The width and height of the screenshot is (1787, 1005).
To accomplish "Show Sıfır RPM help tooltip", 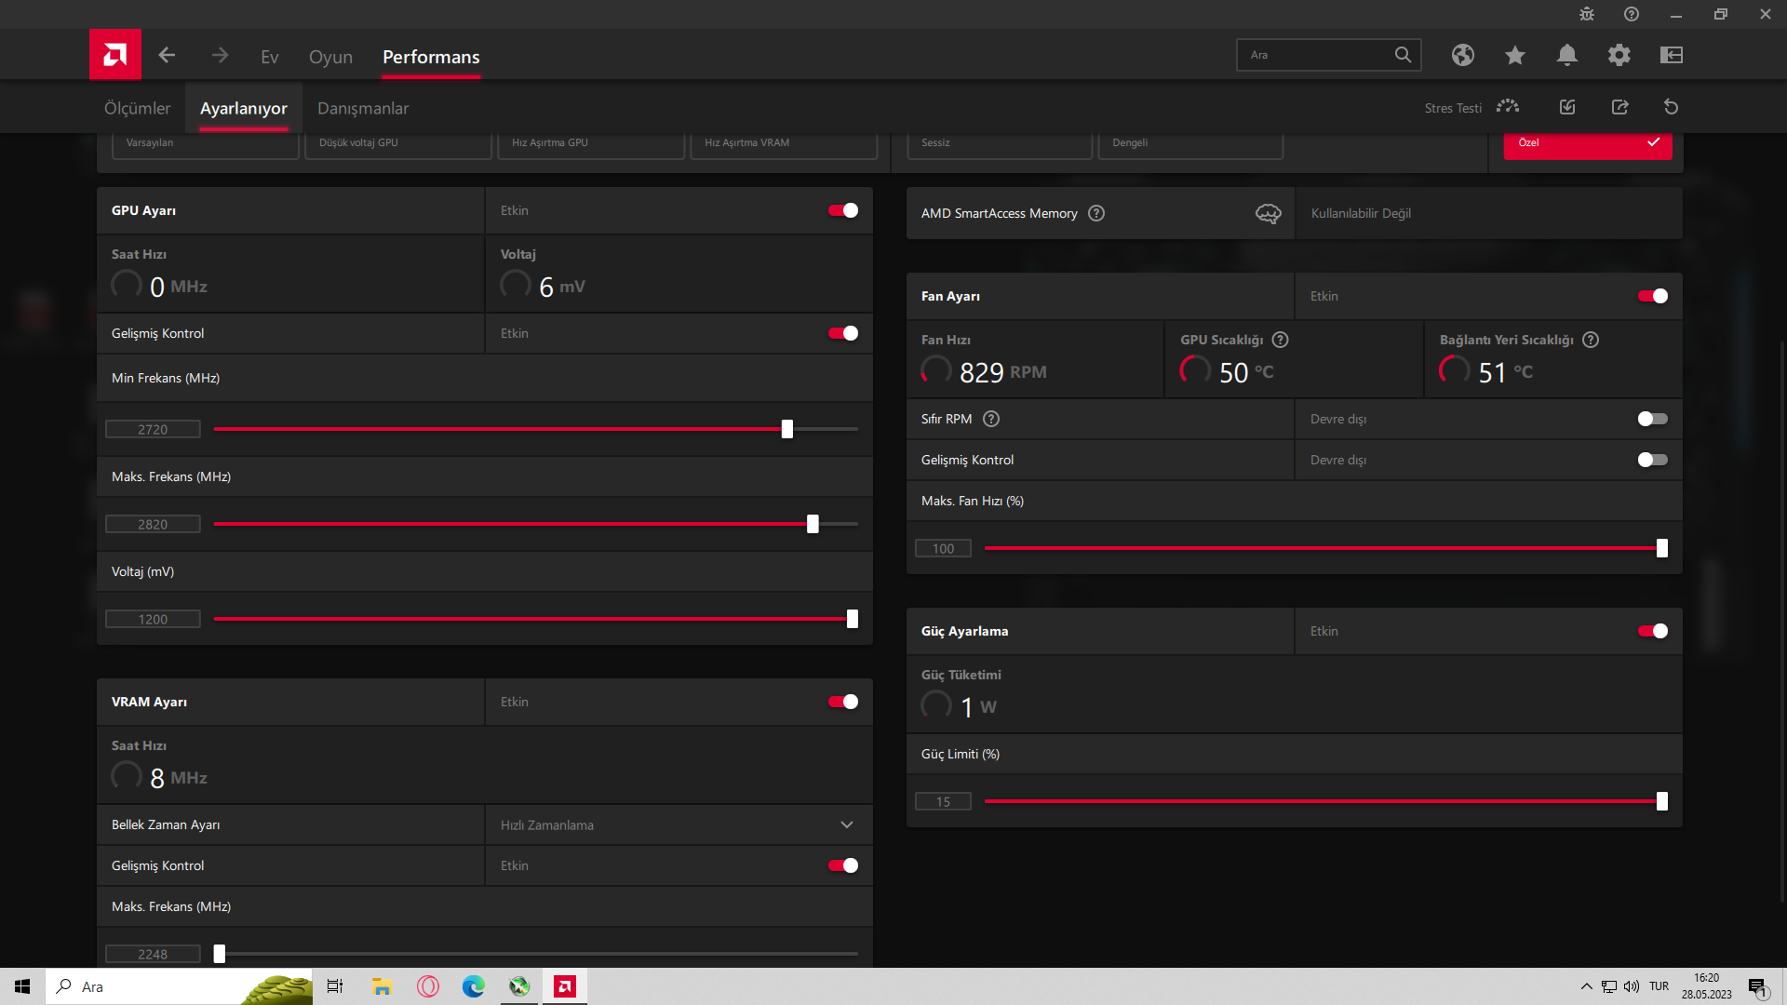I will (x=991, y=419).
